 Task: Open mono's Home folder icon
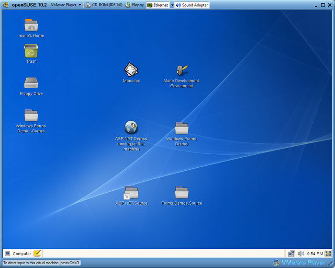31,25
